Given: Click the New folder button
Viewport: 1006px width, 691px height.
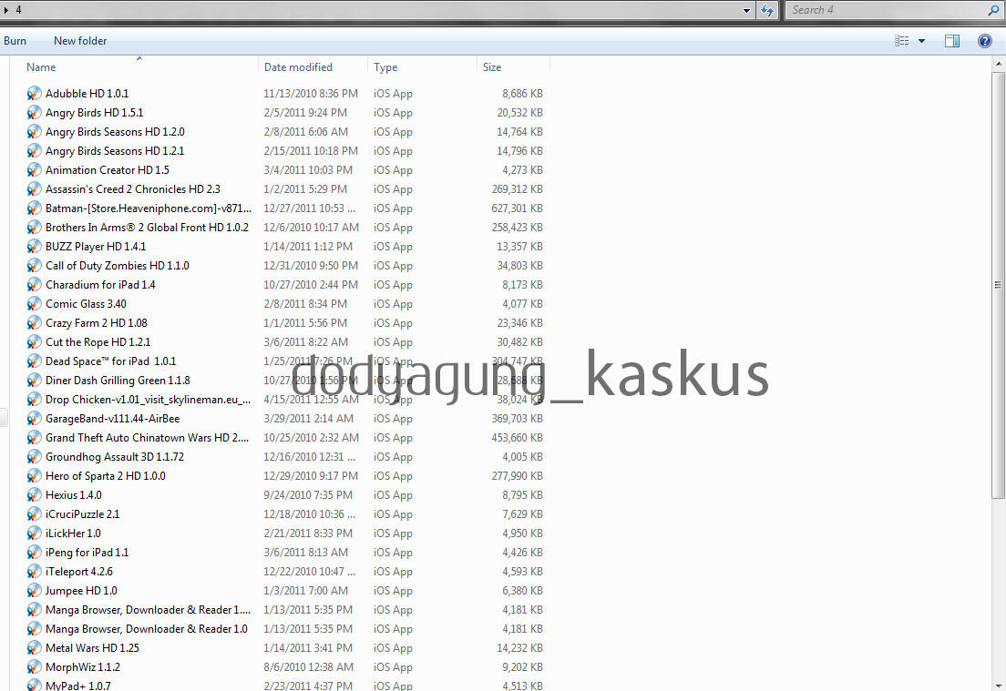Looking at the screenshot, I should 80,41.
